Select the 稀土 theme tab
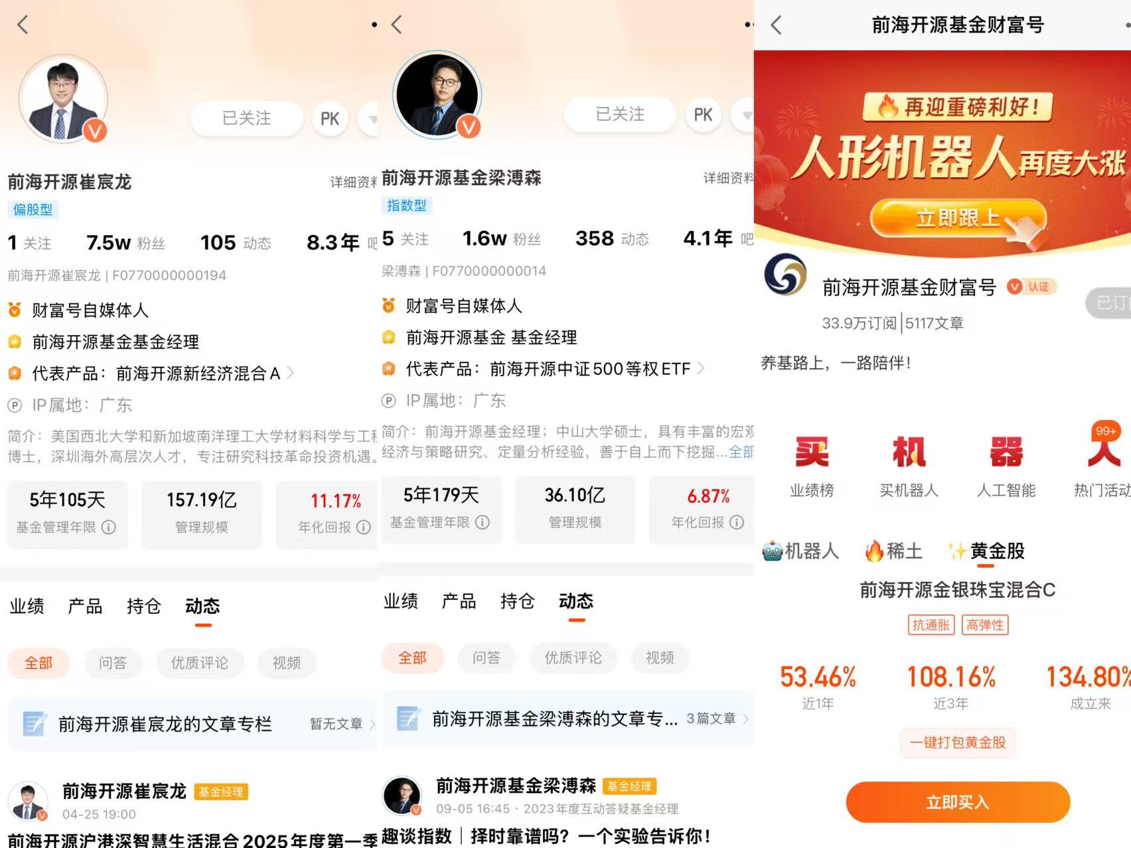Image resolution: width=1131 pixels, height=848 pixels. 893,551
